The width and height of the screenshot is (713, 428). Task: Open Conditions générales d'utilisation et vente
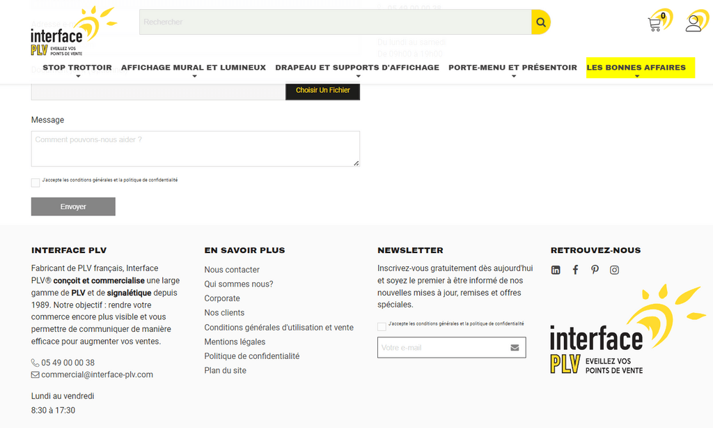pos(279,328)
